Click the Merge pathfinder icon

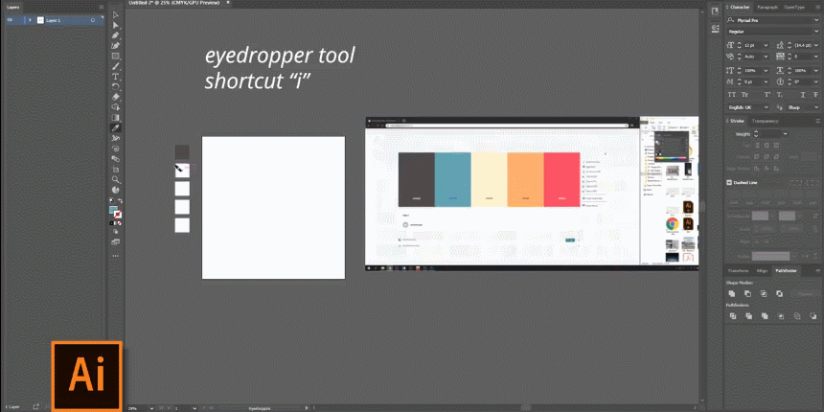(765, 316)
